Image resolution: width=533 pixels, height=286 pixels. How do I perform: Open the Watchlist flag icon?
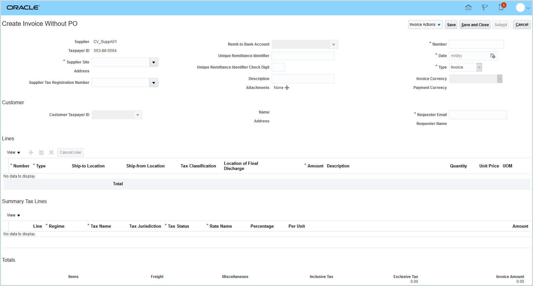click(485, 8)
